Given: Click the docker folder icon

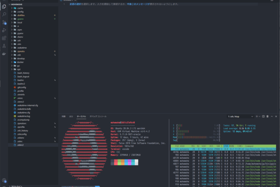Looking at the screenshot, I should coord(15,62).
